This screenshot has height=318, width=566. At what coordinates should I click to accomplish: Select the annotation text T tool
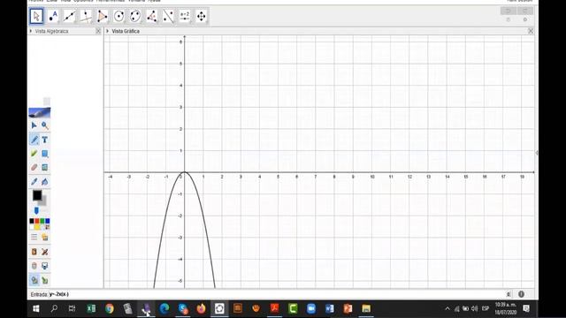(x=45, y=140)
